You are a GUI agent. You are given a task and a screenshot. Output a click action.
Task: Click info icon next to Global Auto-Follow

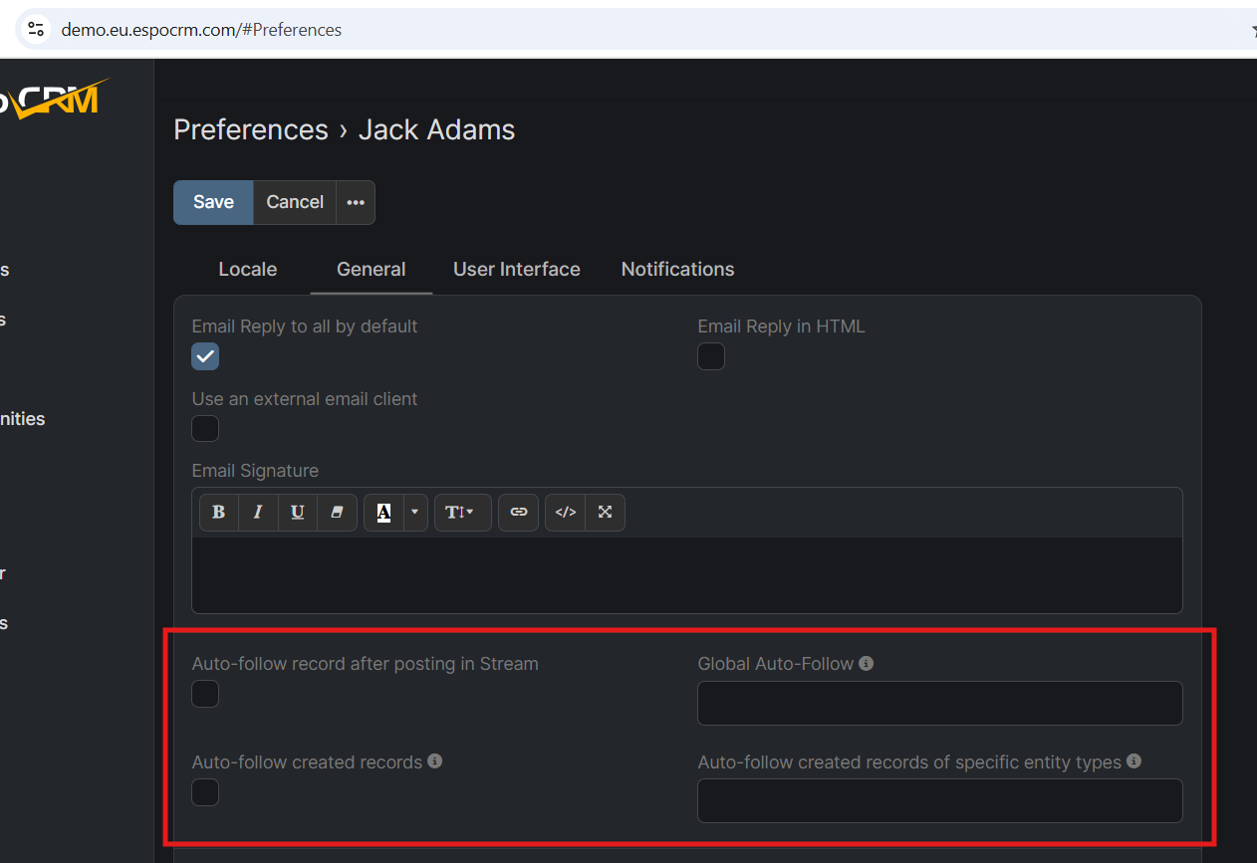pyautogui.click(x=866, y=663)
